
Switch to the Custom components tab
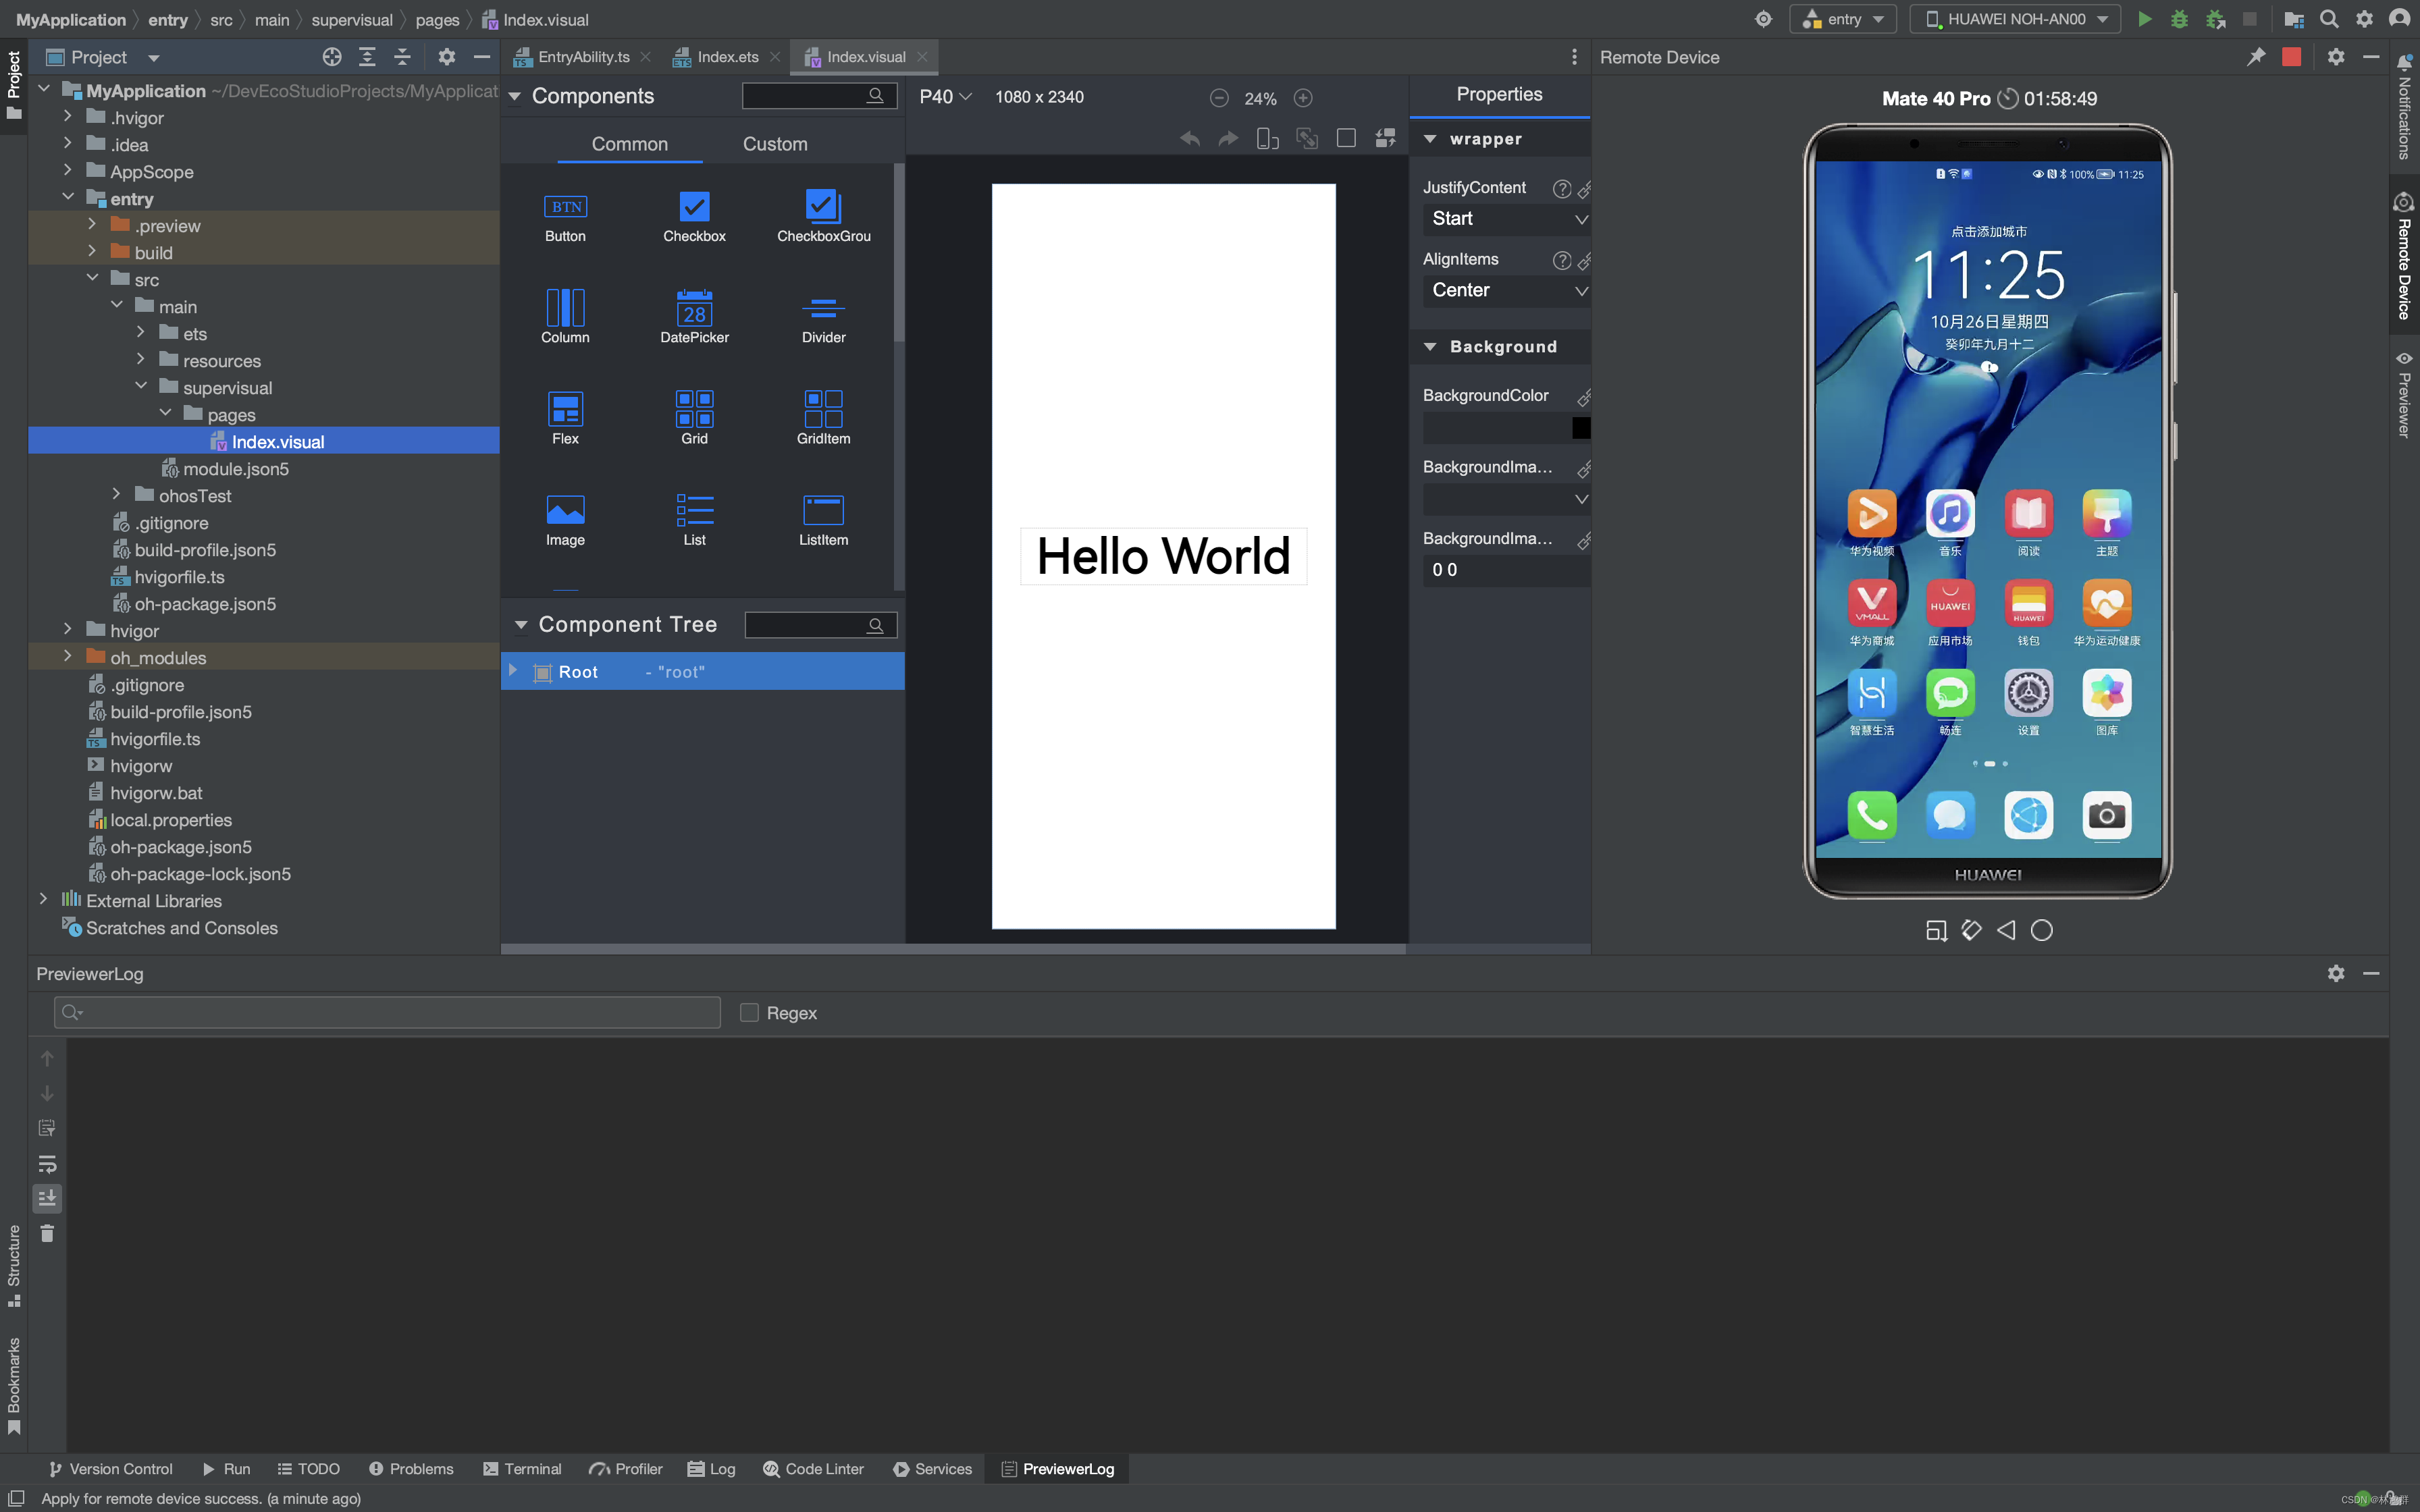tap(775, 144)
